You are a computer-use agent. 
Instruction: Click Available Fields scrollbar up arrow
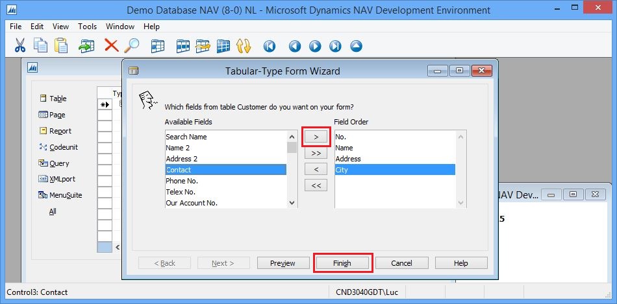click(x=292, y=137)
